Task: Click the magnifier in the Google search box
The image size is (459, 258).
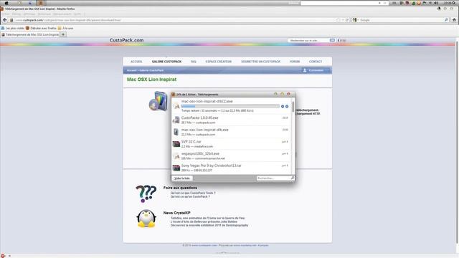Action: tap(446, 20)
